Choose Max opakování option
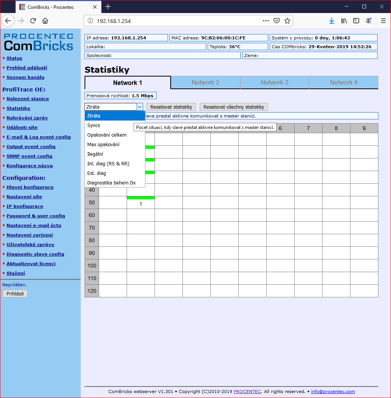Viewport: 391px width, 398px height. pyautogui.click(x=115, y=144)
